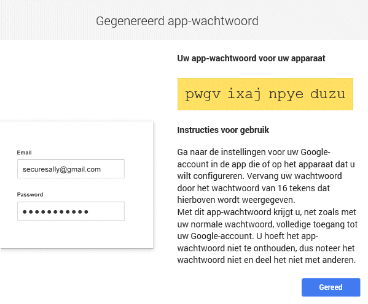The height and width of the screenshot is (304, 368).
Task: Click the 'npye' group in the password
Action: (286, 95)
